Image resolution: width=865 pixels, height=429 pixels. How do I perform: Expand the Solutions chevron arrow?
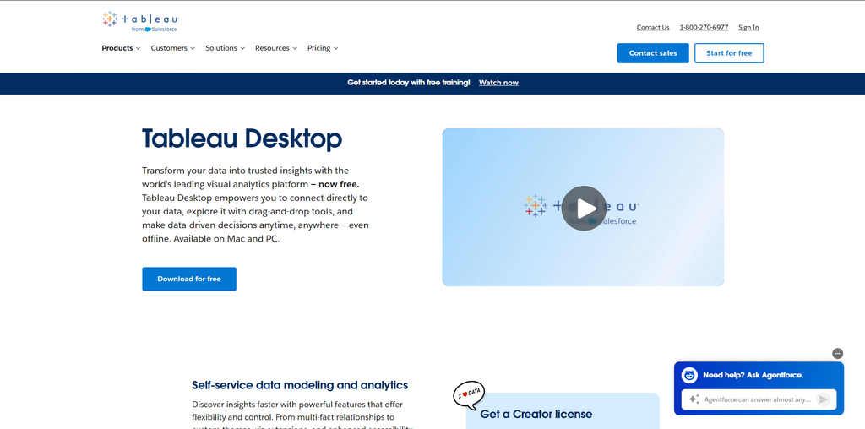242,48
